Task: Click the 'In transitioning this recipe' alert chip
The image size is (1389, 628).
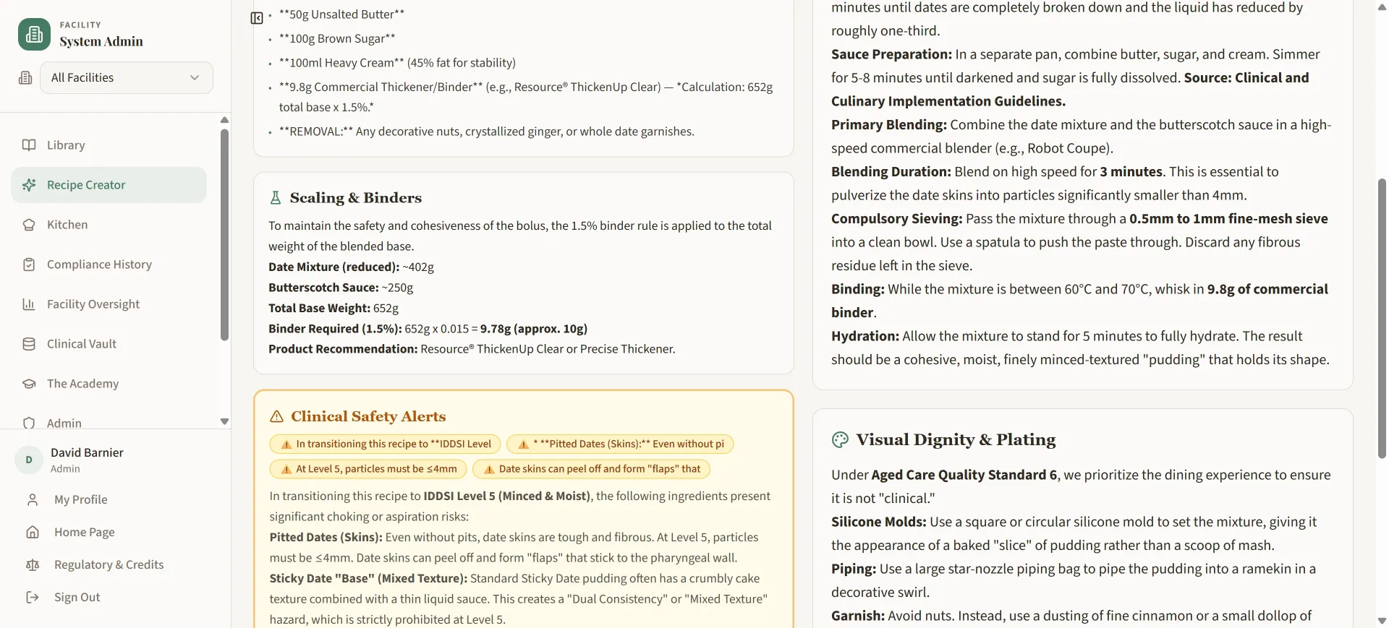Action: tap(385, 444)
